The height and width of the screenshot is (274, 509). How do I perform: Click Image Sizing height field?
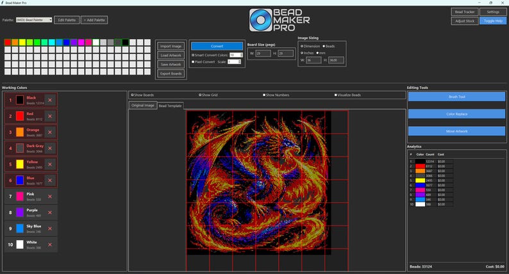click(x=336, y=60)
